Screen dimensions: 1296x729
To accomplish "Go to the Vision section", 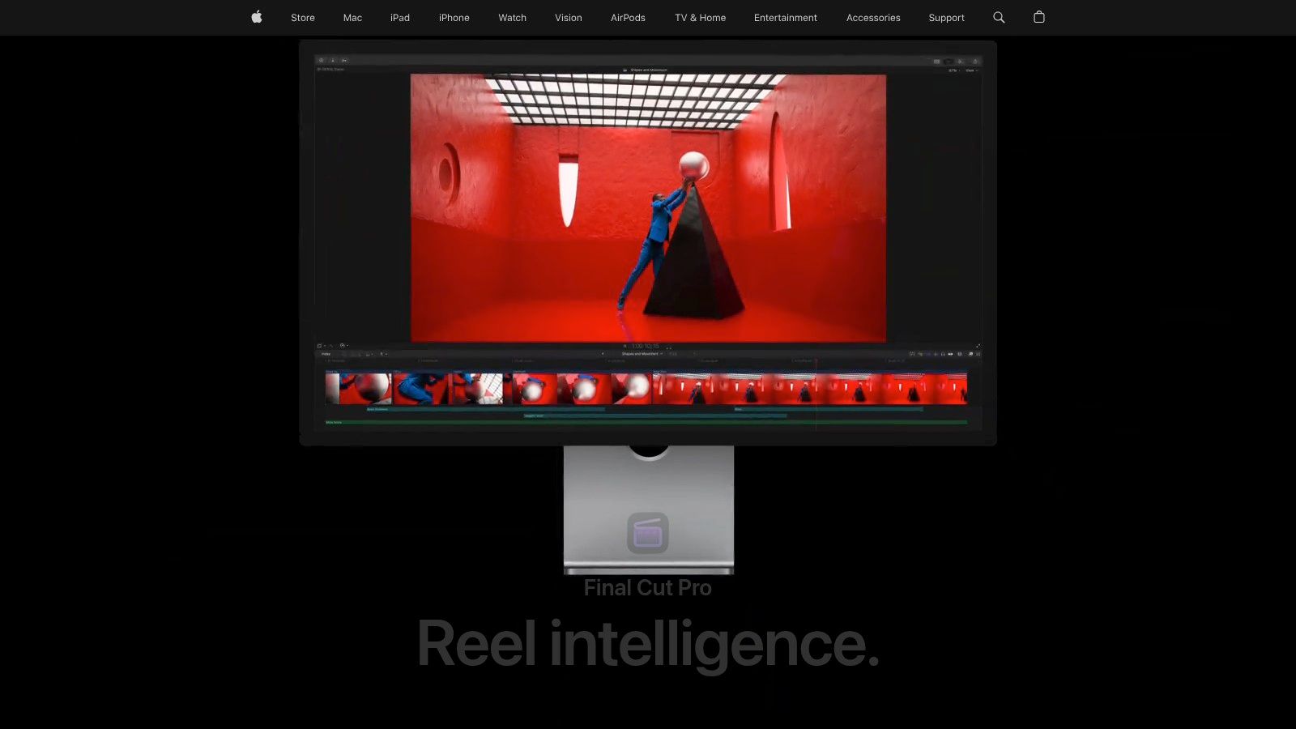I will pos(569,18).
